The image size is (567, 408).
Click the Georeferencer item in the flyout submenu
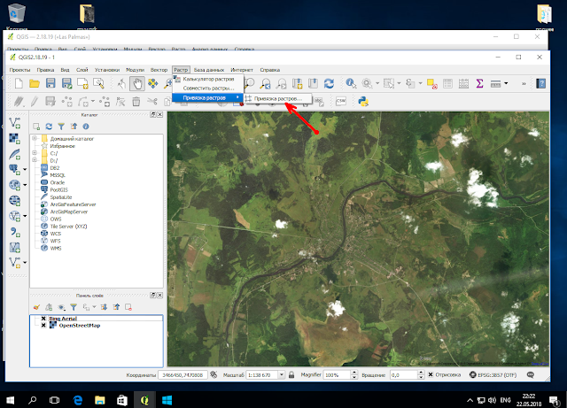(277, 98)
